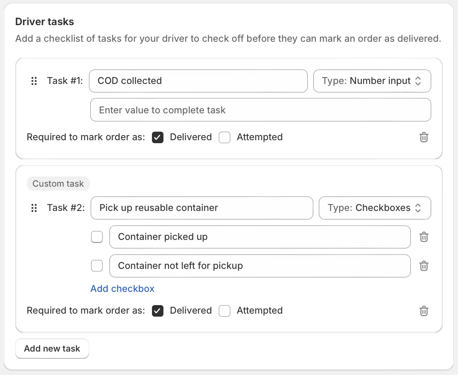Open the 'Type: Checkboxes' dropdown
458x375 pixels.
(375, 208)
